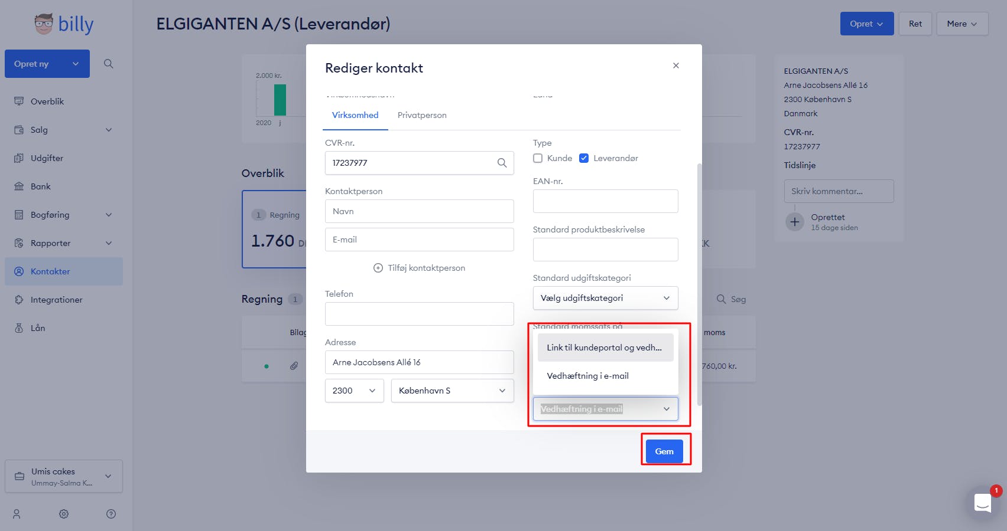Click the Overblik sidebar icon

(19, 101)
